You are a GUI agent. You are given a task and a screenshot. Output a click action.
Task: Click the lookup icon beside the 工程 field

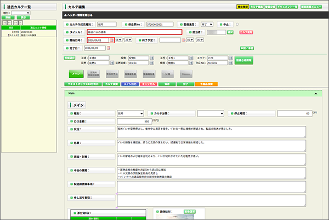(191, 58)
